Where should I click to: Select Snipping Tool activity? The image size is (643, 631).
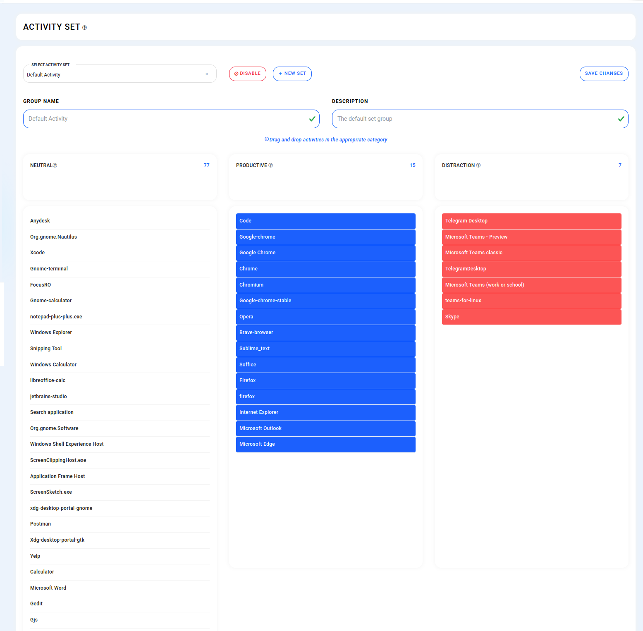pos(120,349)
